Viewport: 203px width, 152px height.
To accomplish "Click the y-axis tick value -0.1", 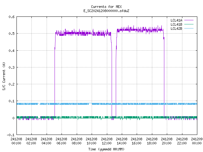I will coord(10,135).
